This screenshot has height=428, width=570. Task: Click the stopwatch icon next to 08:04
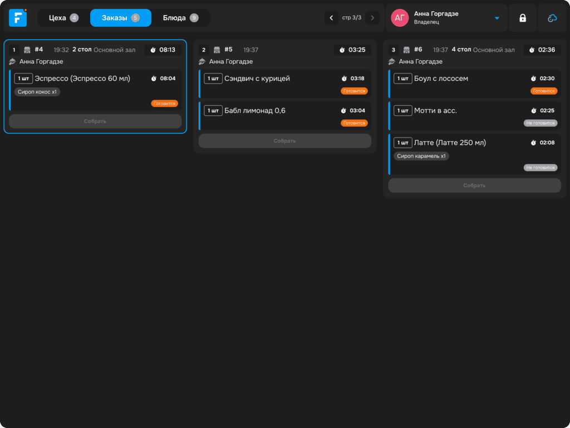(x=154, y=79)
